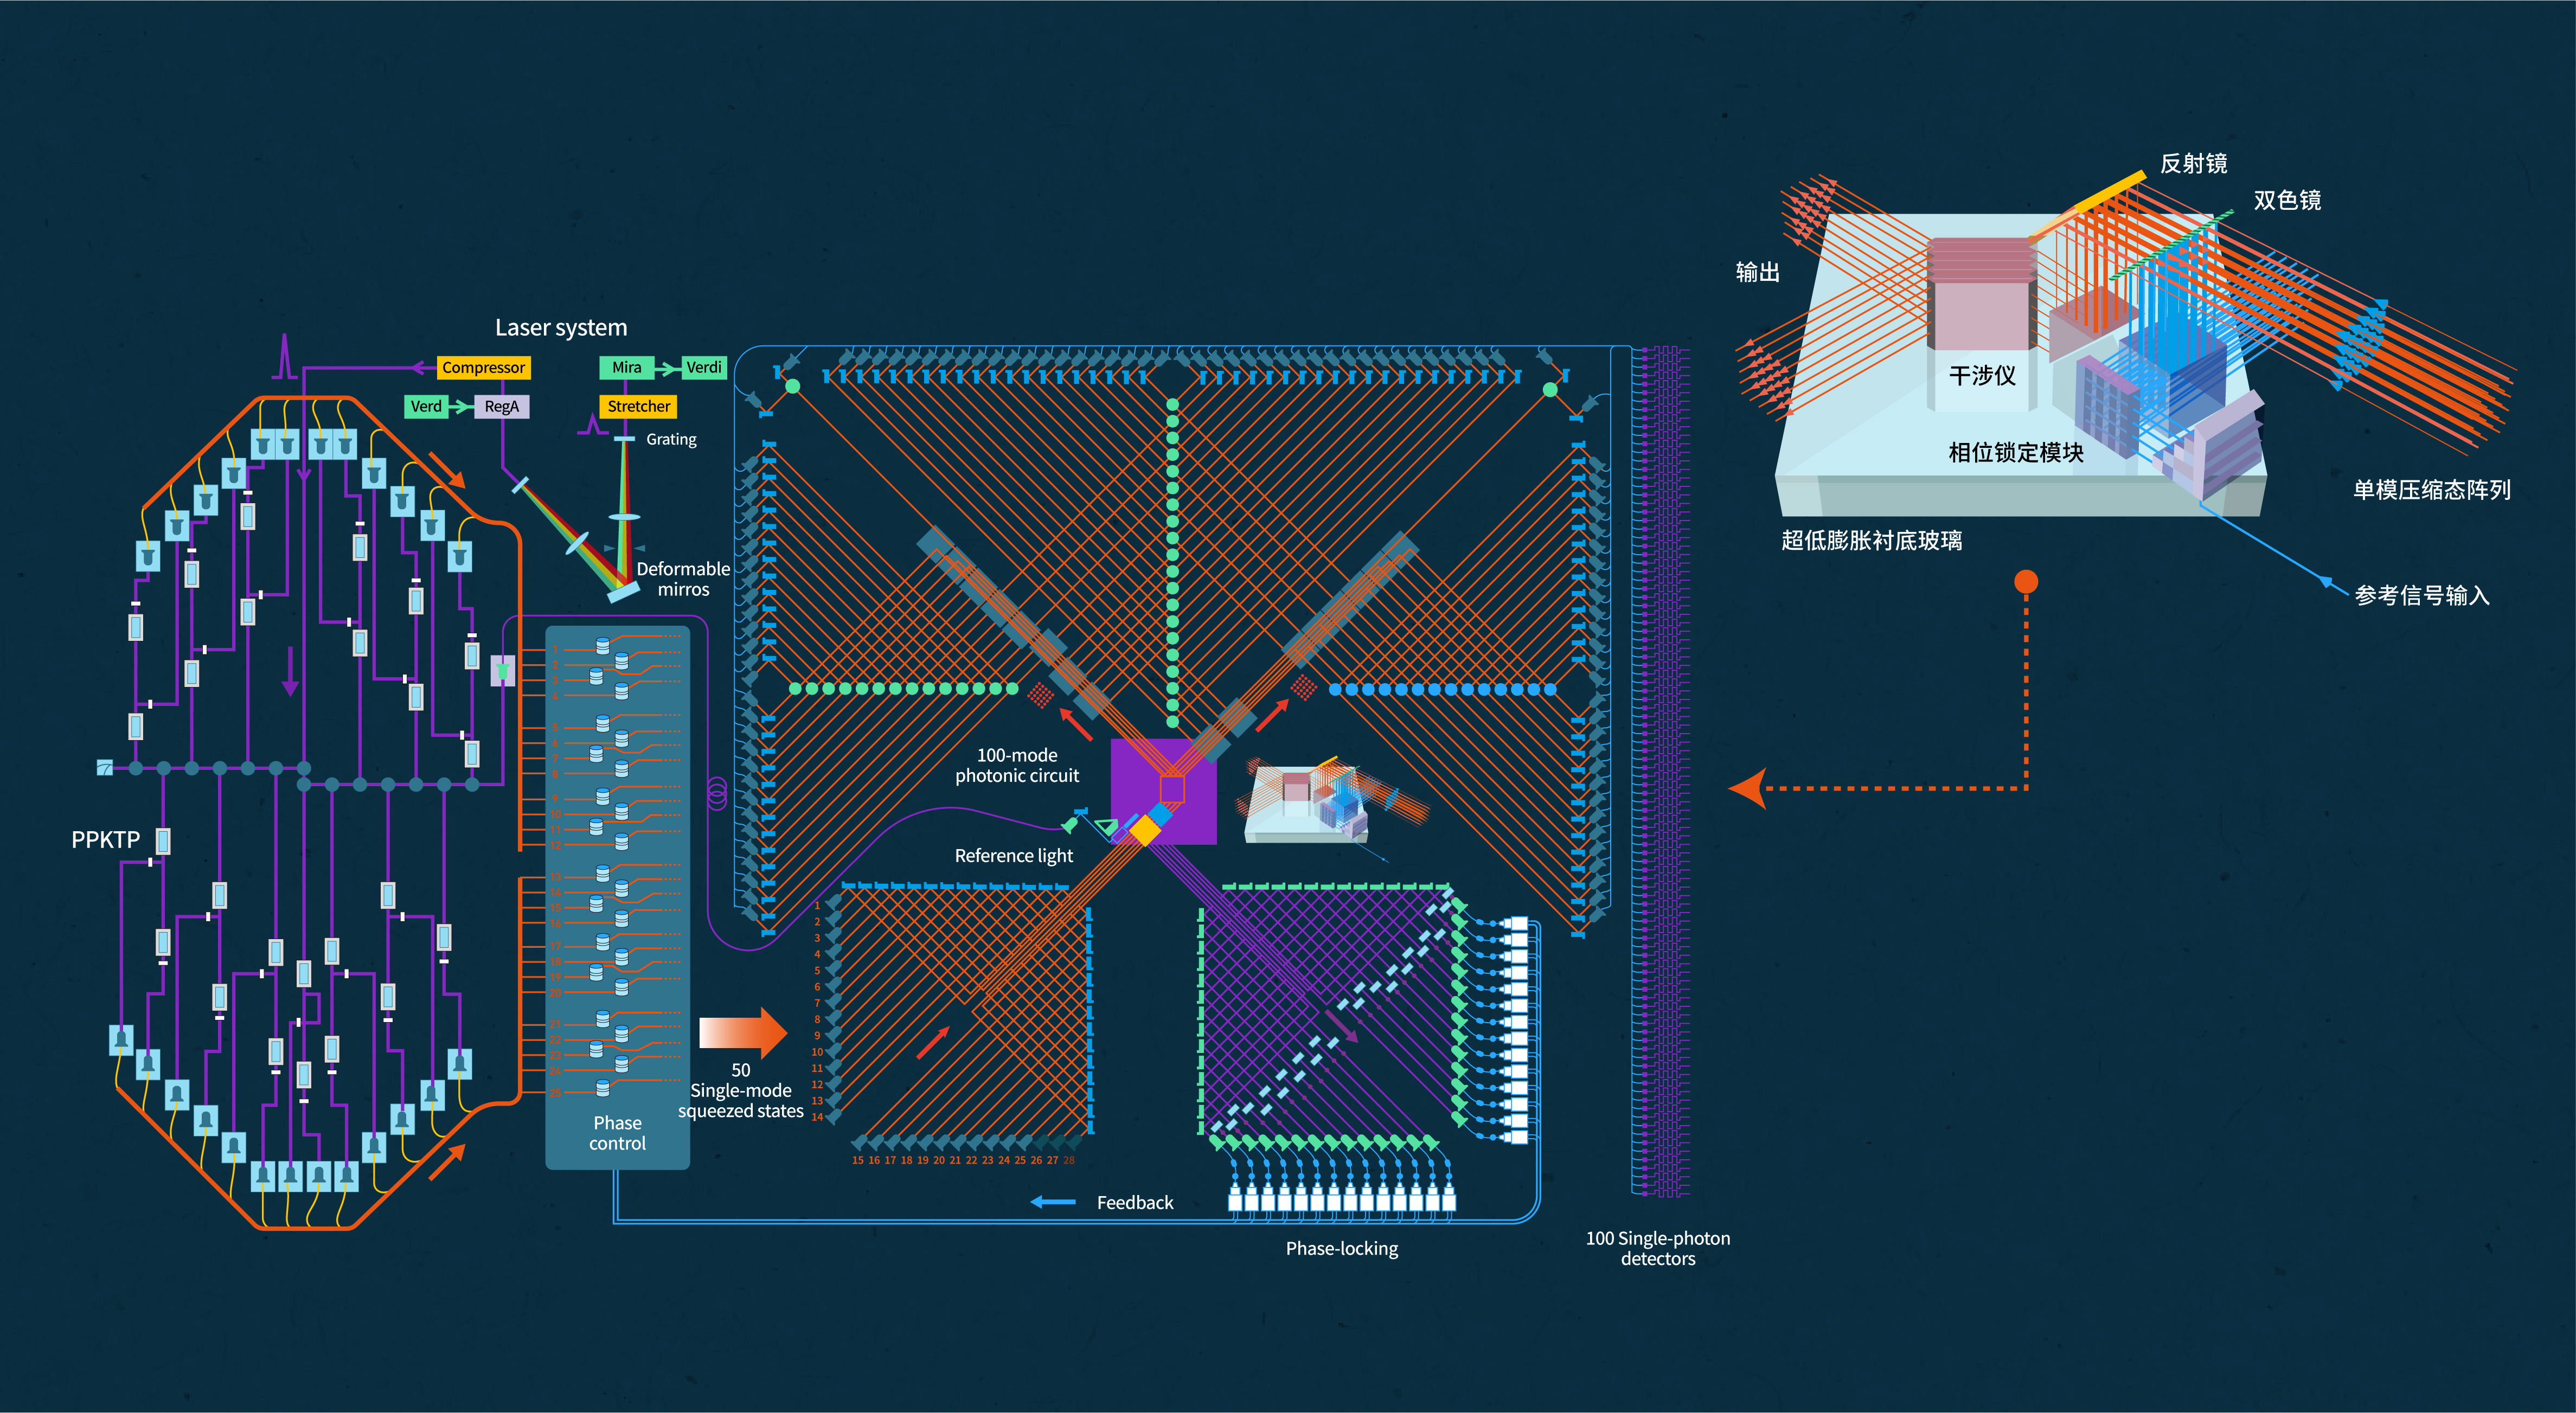Image resolution: width=2576 pixels, height=1413 pixels.
Task: Click the light blue box left of the junction dots
Action: pyautogui.click(x=105, y=768)
